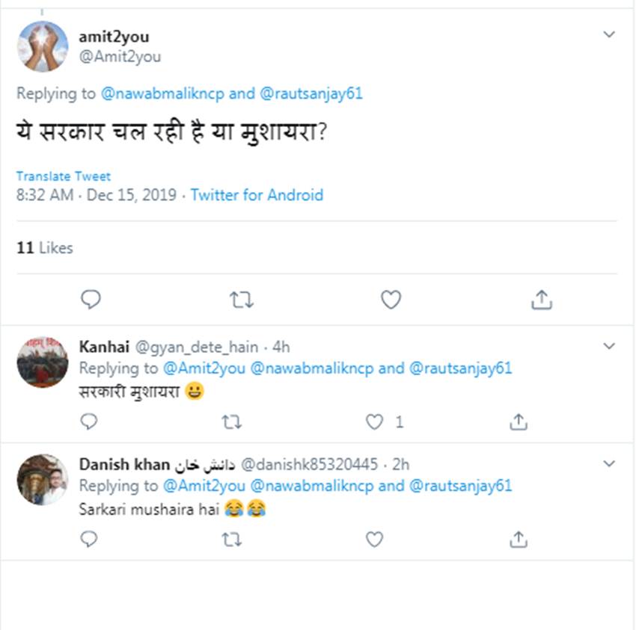Retweet Kanhai's reply

[232, 422]
